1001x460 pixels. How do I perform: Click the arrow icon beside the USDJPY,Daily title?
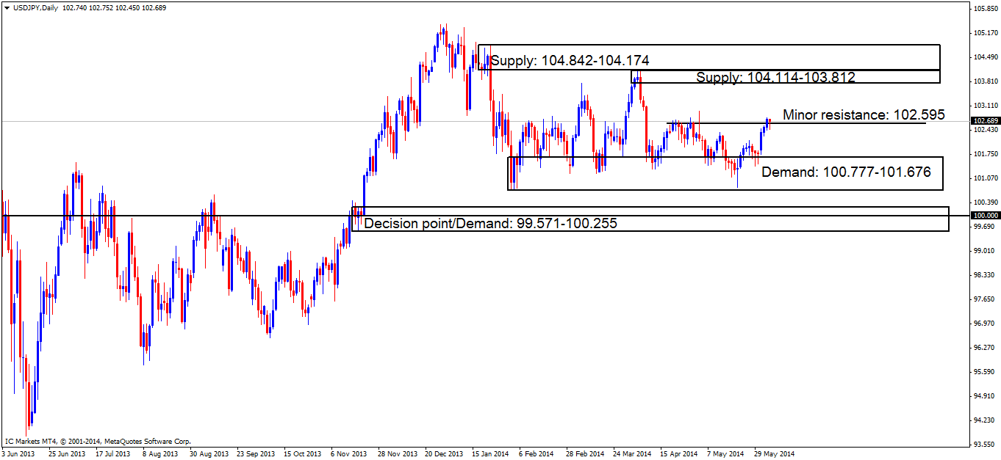(x=6, y=7)
